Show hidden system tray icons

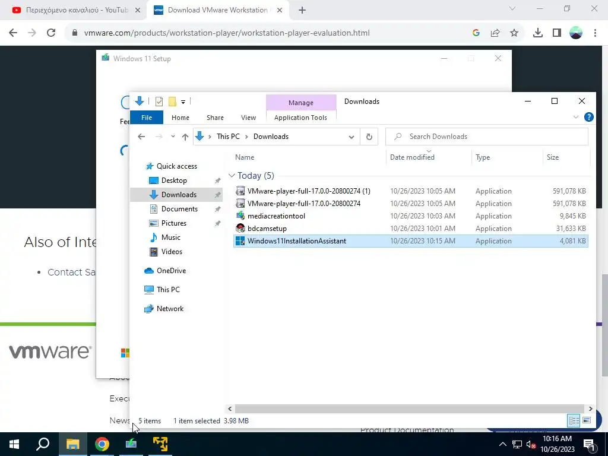pos(502,445)
